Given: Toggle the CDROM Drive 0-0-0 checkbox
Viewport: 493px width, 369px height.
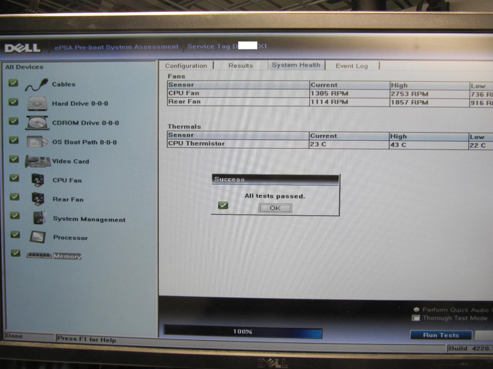Looking at the screenshot, I should click(13, 121).
